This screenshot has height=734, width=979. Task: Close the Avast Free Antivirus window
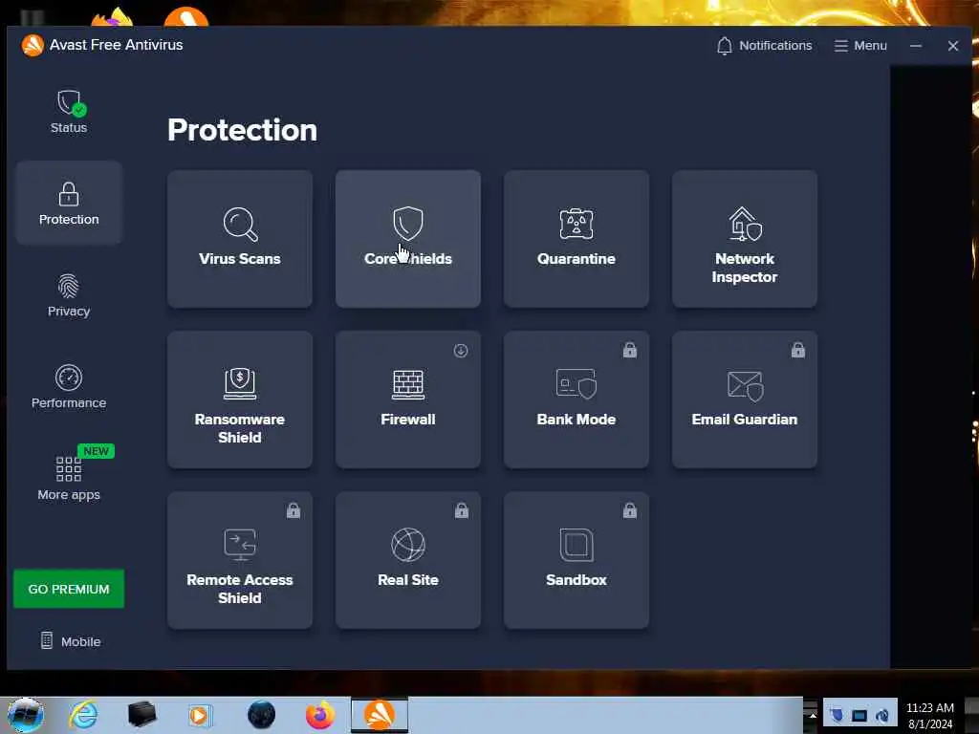click(x=953, y=46)
